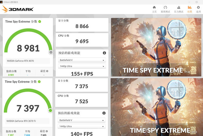Click the 3DMark logo in header
This screenshot has width=203, height=136.
(x=18, y=9)
